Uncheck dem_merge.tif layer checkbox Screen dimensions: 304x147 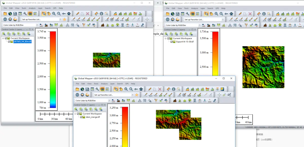click(81, 117)
